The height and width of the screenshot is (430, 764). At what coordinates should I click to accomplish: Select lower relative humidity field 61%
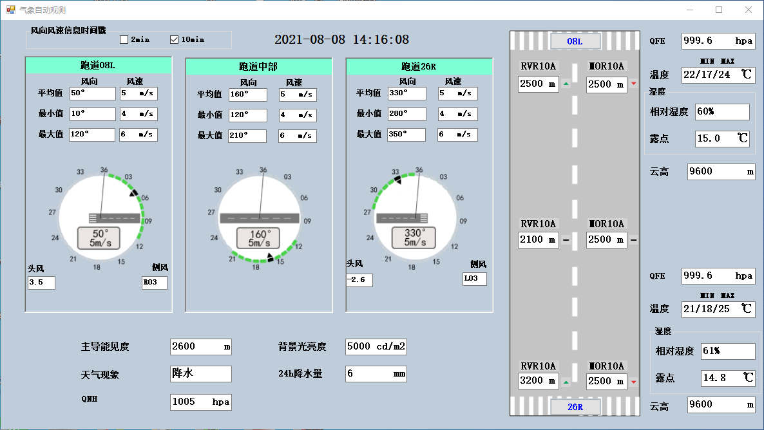[728, 351]
